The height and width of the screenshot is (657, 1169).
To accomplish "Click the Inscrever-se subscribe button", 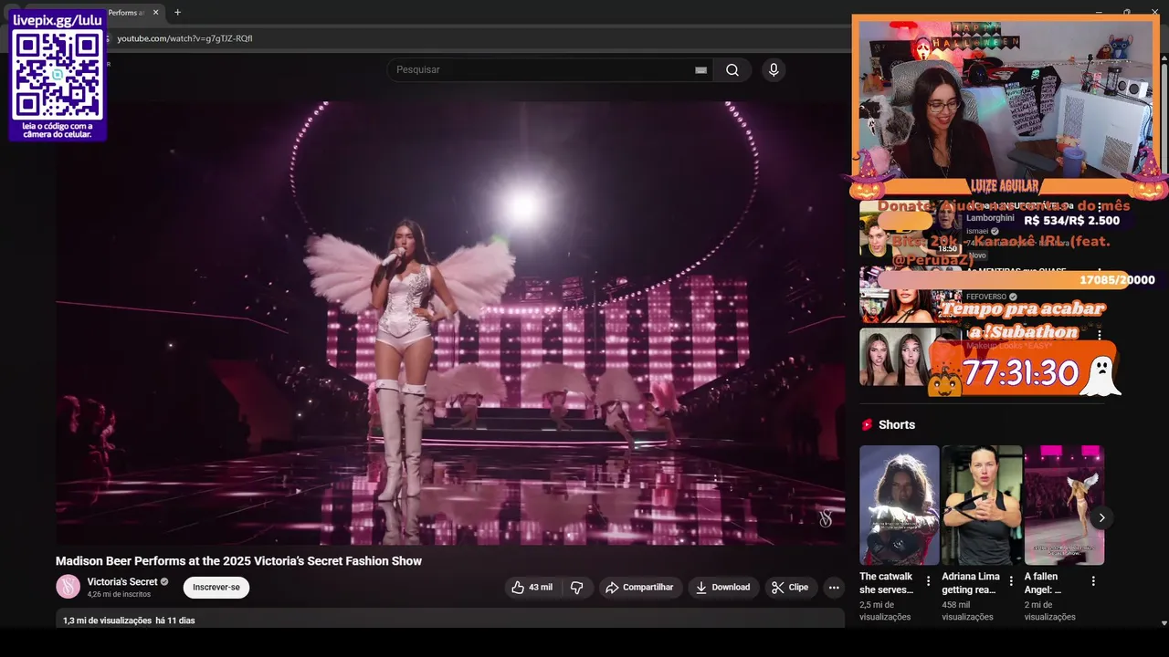I will click(216, 588).
